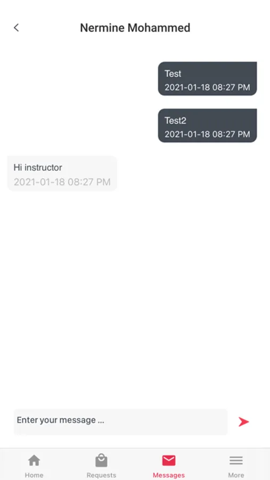Open the Home tab label
The image size is (270, 480).
coord(34,475)
